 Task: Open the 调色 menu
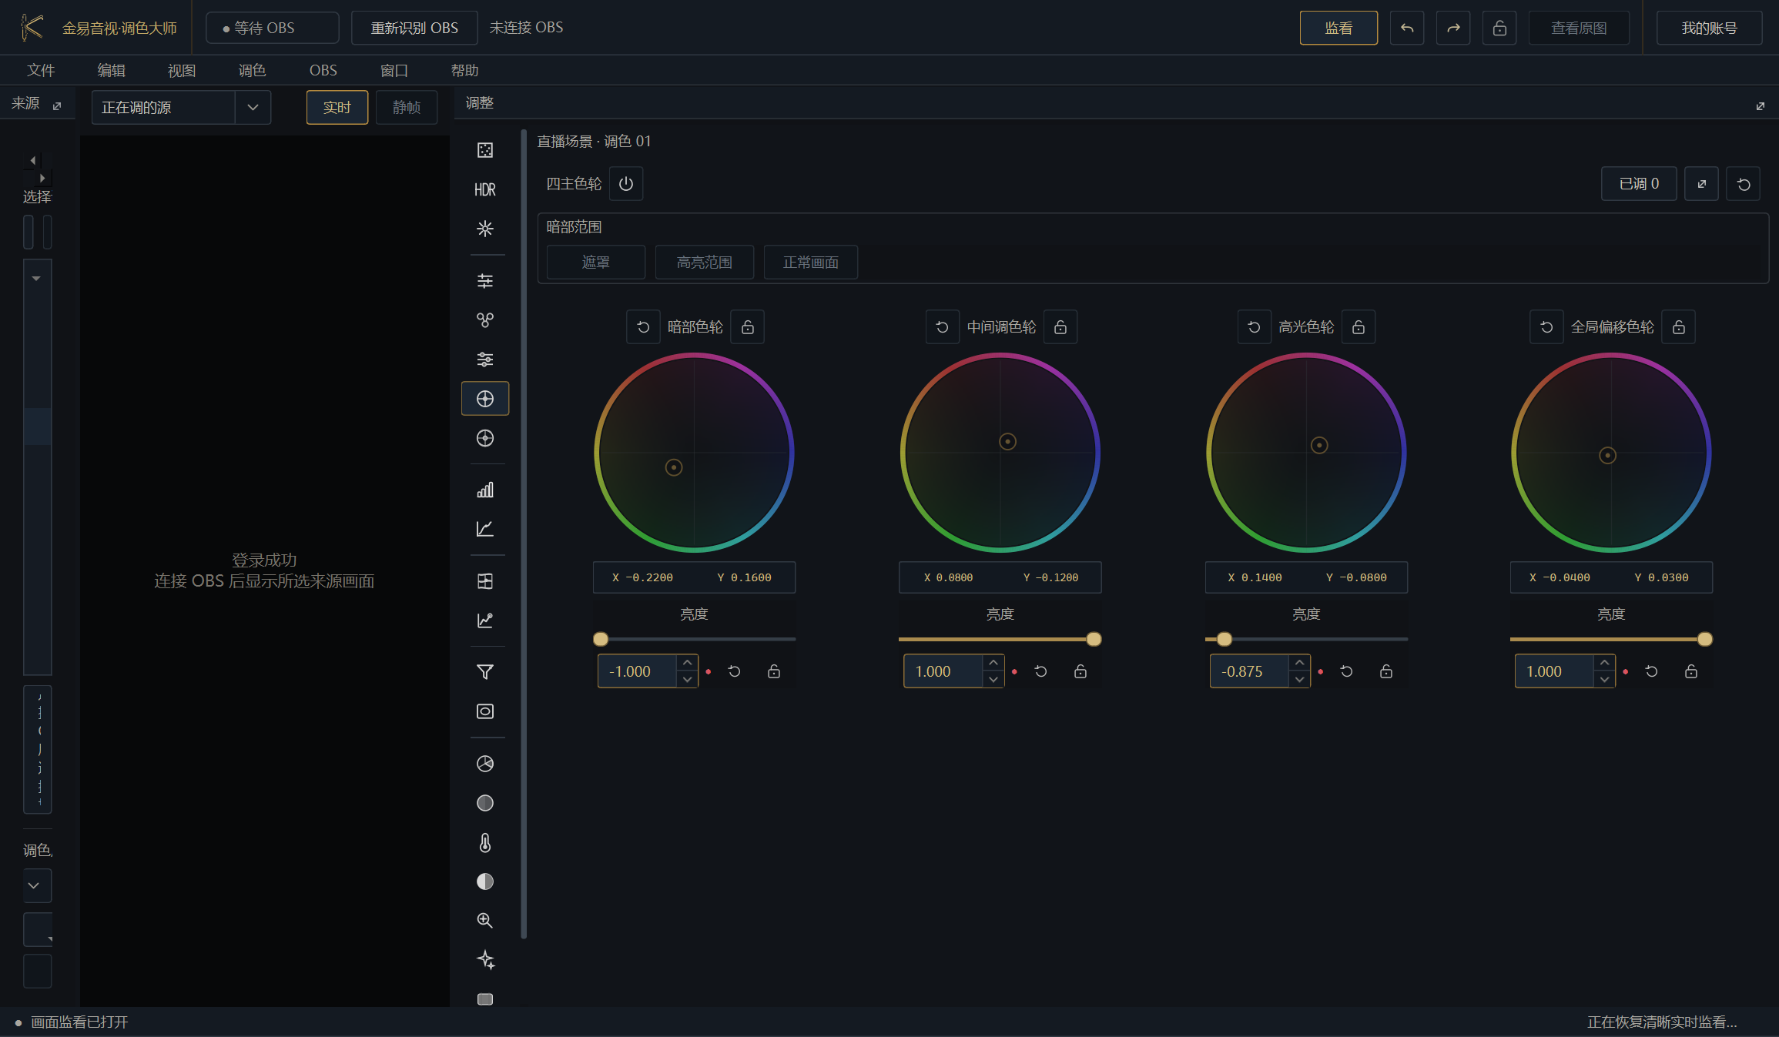coord(253,70)
